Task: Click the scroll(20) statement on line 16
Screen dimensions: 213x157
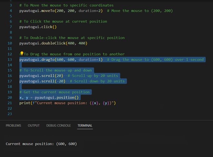Action: click(41, 76)
